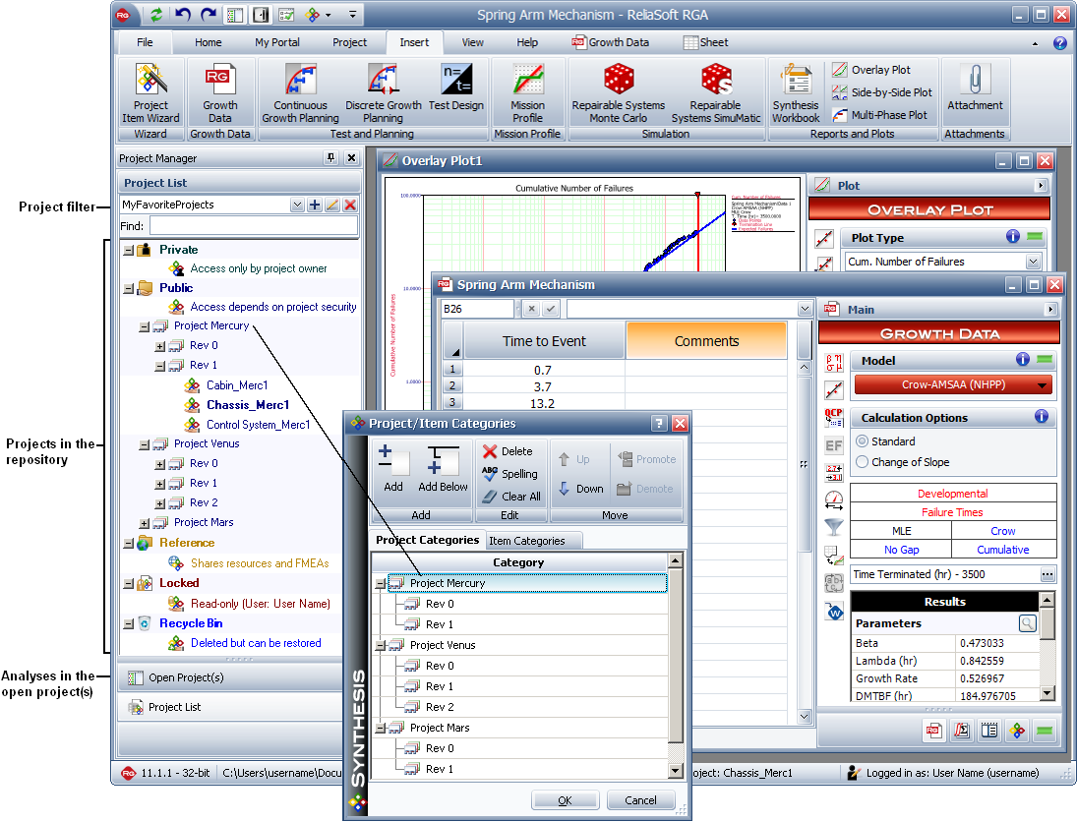Move selected category Down
Image resolution: width=1077 pixels, height=822 pixels.
[581, 489]
